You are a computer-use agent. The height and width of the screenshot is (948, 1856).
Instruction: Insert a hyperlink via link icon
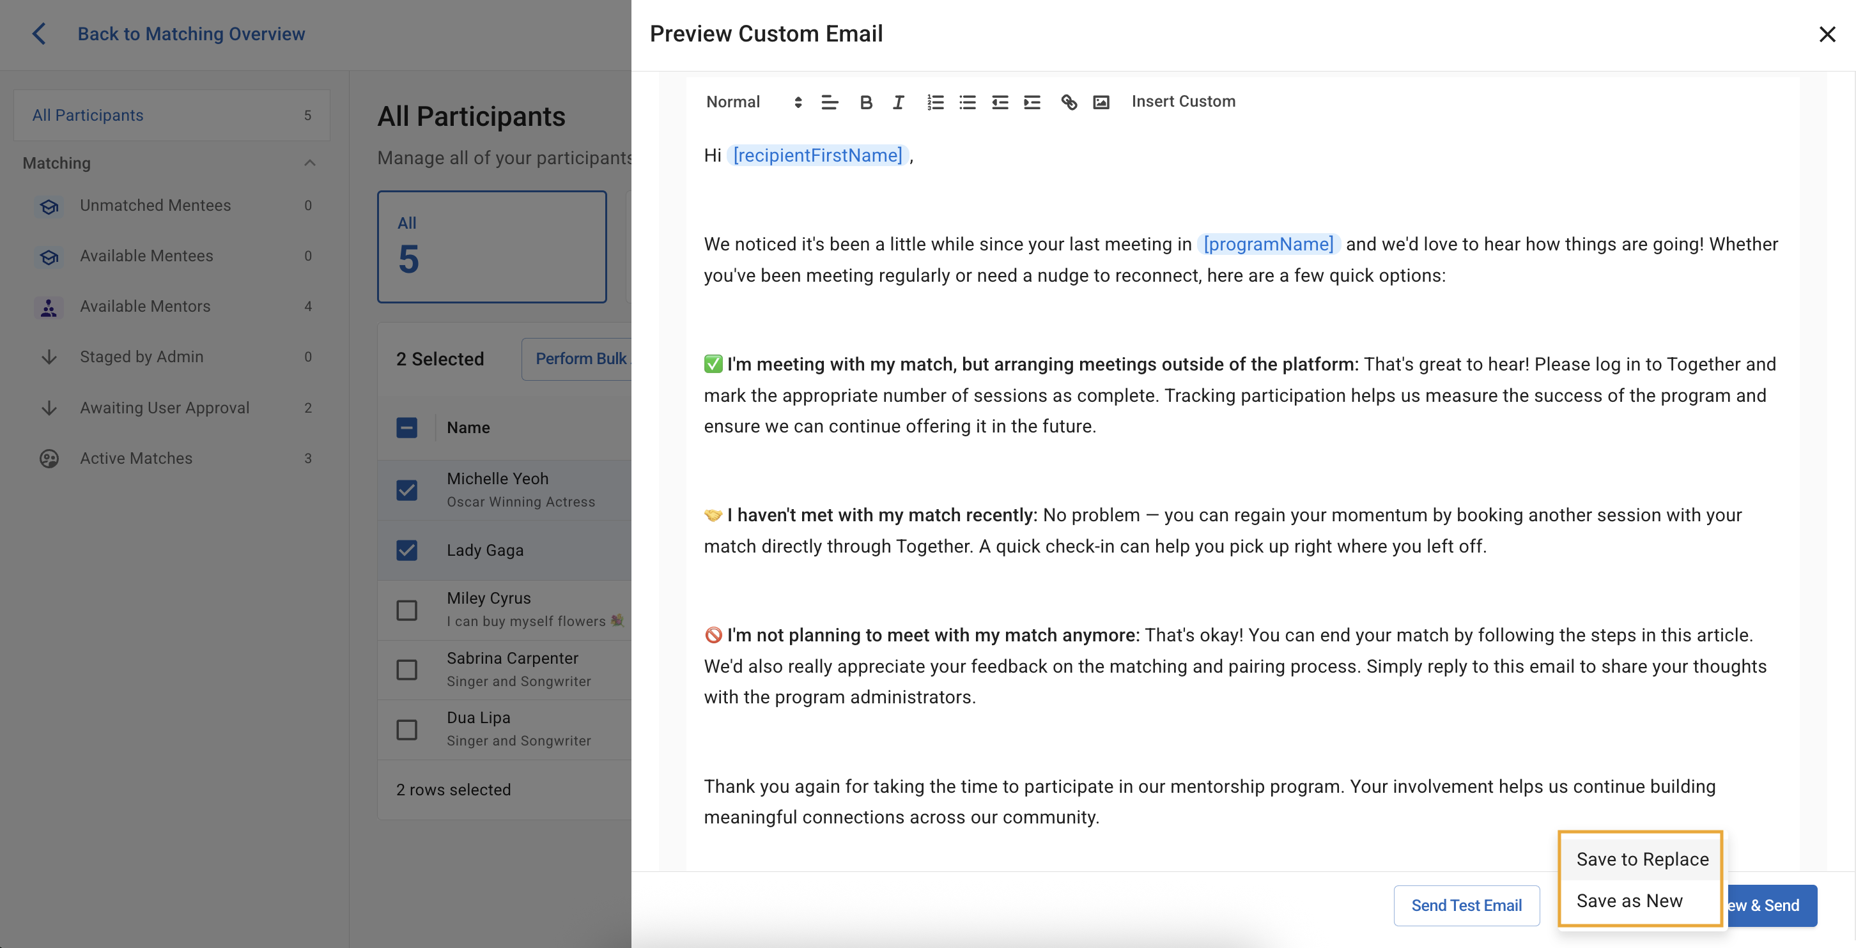click(1069, 102)
